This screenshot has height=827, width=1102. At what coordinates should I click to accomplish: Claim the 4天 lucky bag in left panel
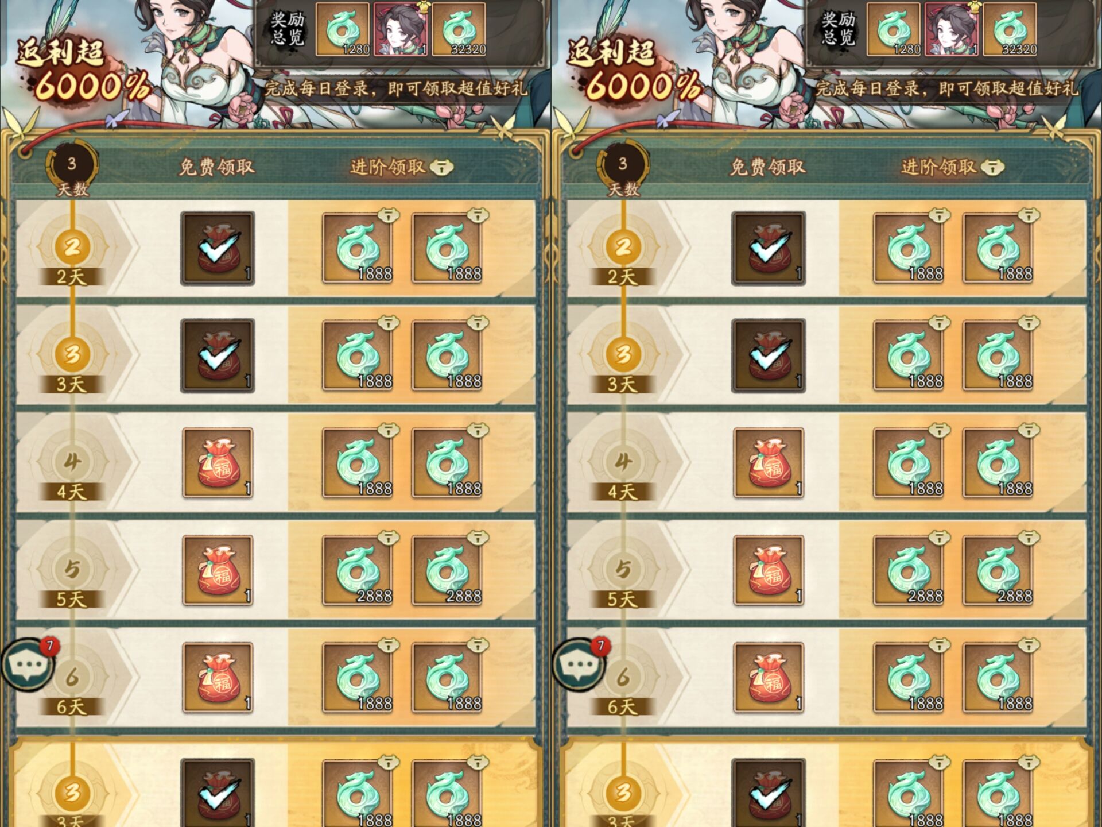[x=218, y=463]
